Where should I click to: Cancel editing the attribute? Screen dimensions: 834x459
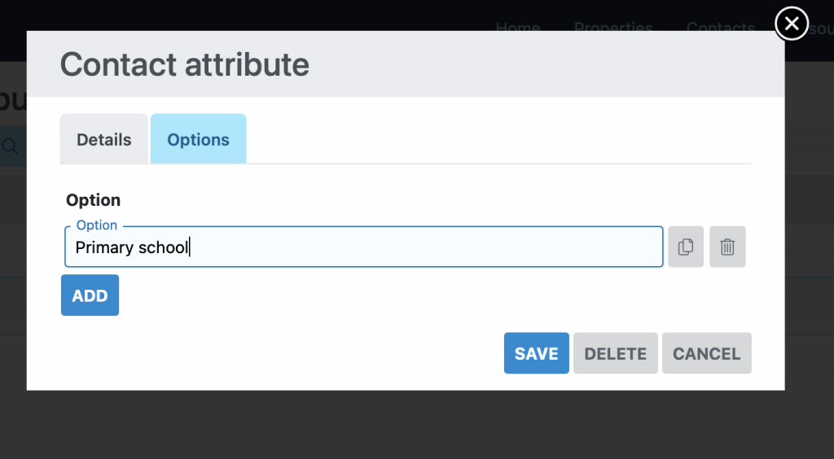[706, 353]
